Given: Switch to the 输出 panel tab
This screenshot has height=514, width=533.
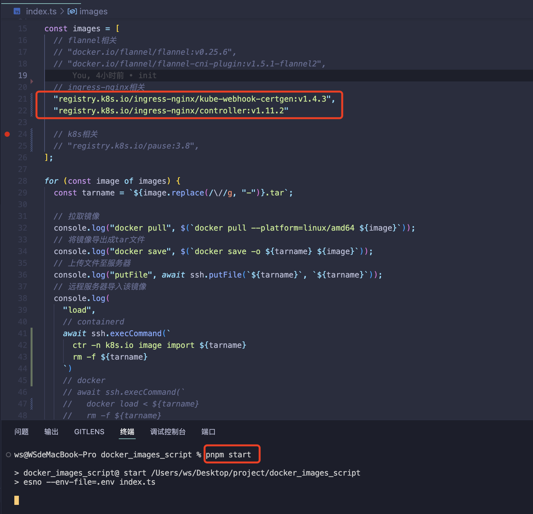Looking at the screenshot, I should point(51,432).
